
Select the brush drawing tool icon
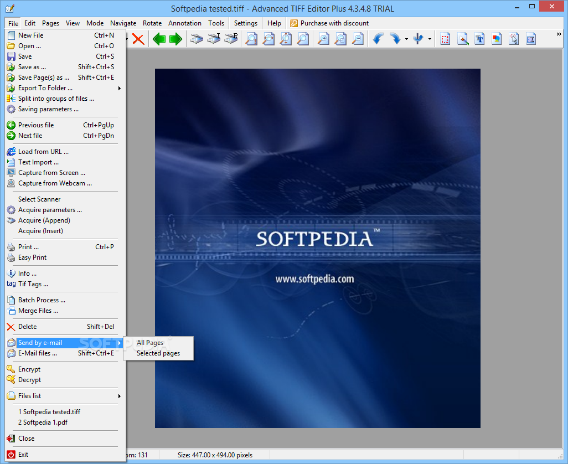coord(463,39)
